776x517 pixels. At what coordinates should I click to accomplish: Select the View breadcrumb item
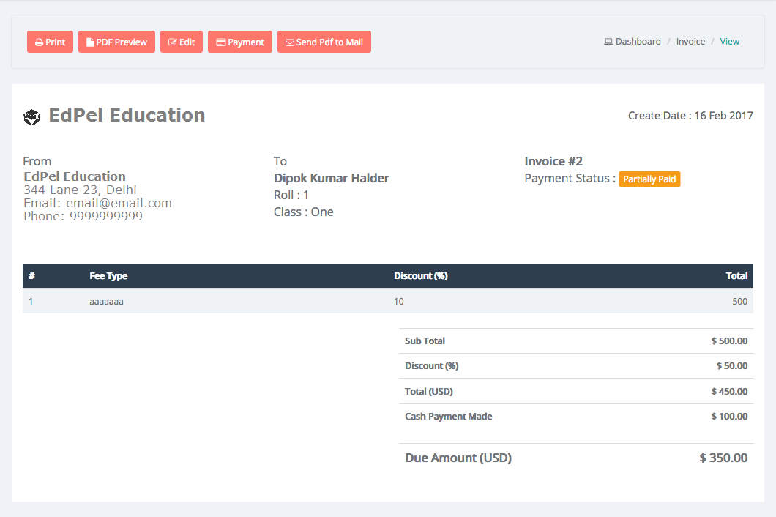coord(729,42)
